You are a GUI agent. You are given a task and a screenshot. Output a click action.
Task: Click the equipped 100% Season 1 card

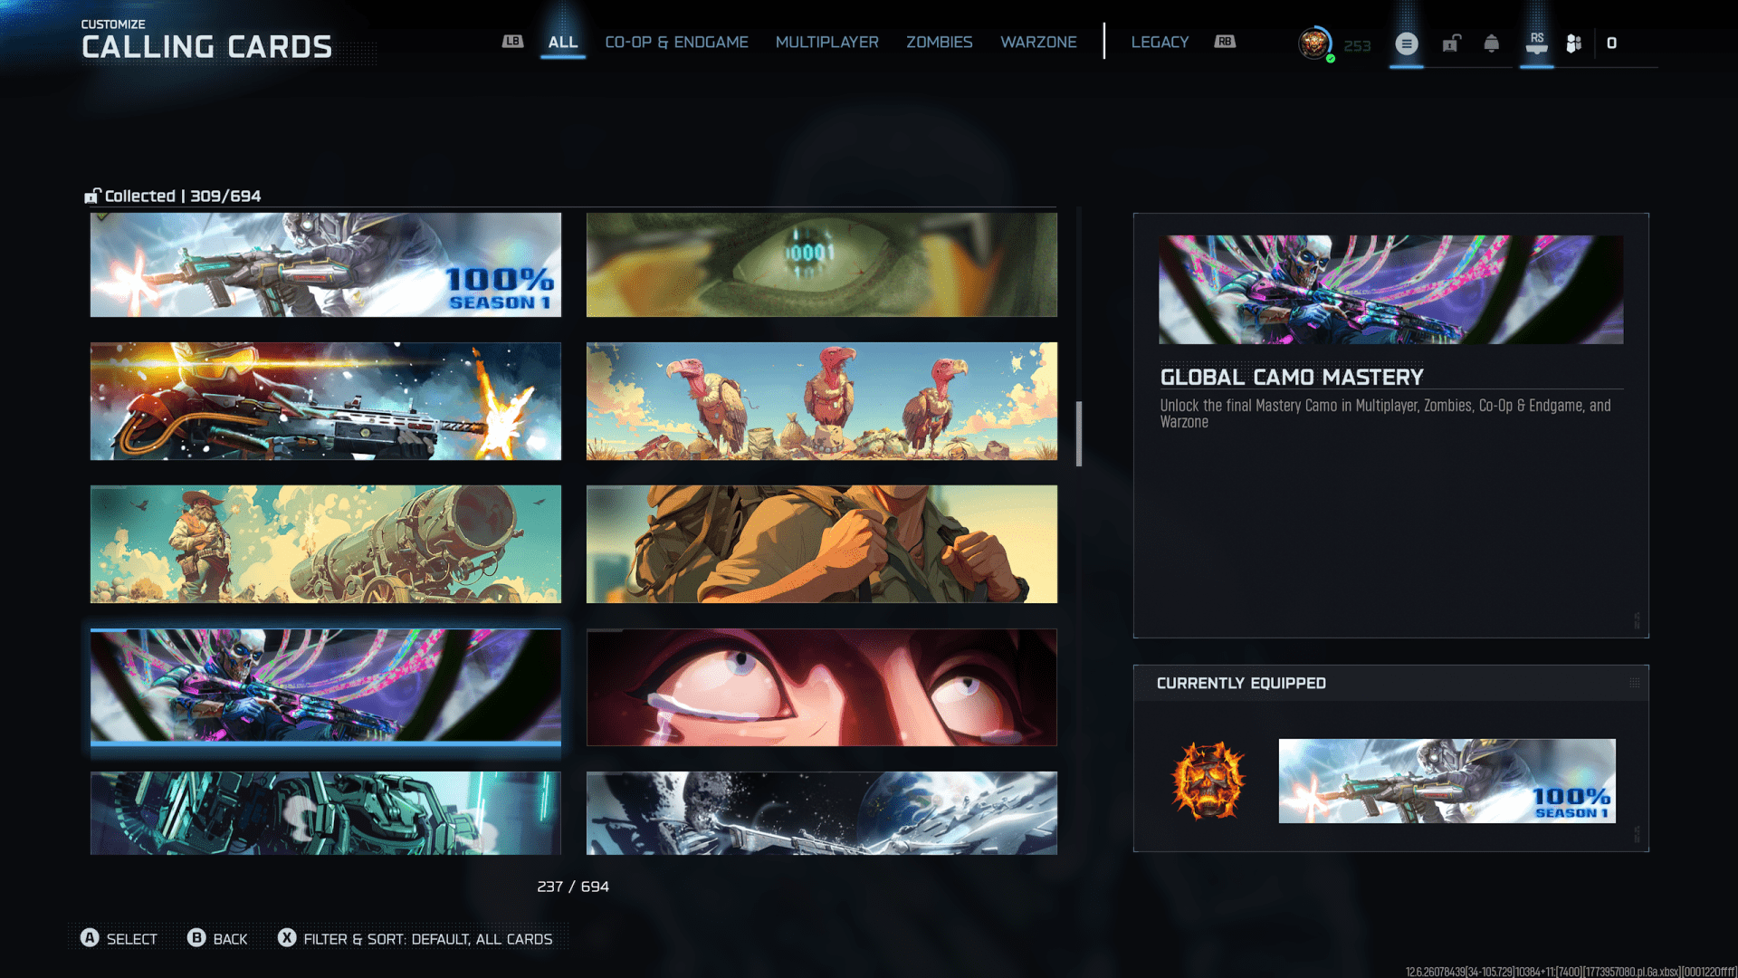(1447, 781)
